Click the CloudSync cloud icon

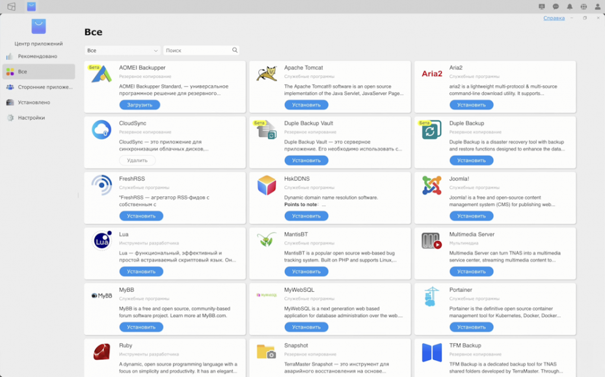pyautogui.click(x=101, y=129)
